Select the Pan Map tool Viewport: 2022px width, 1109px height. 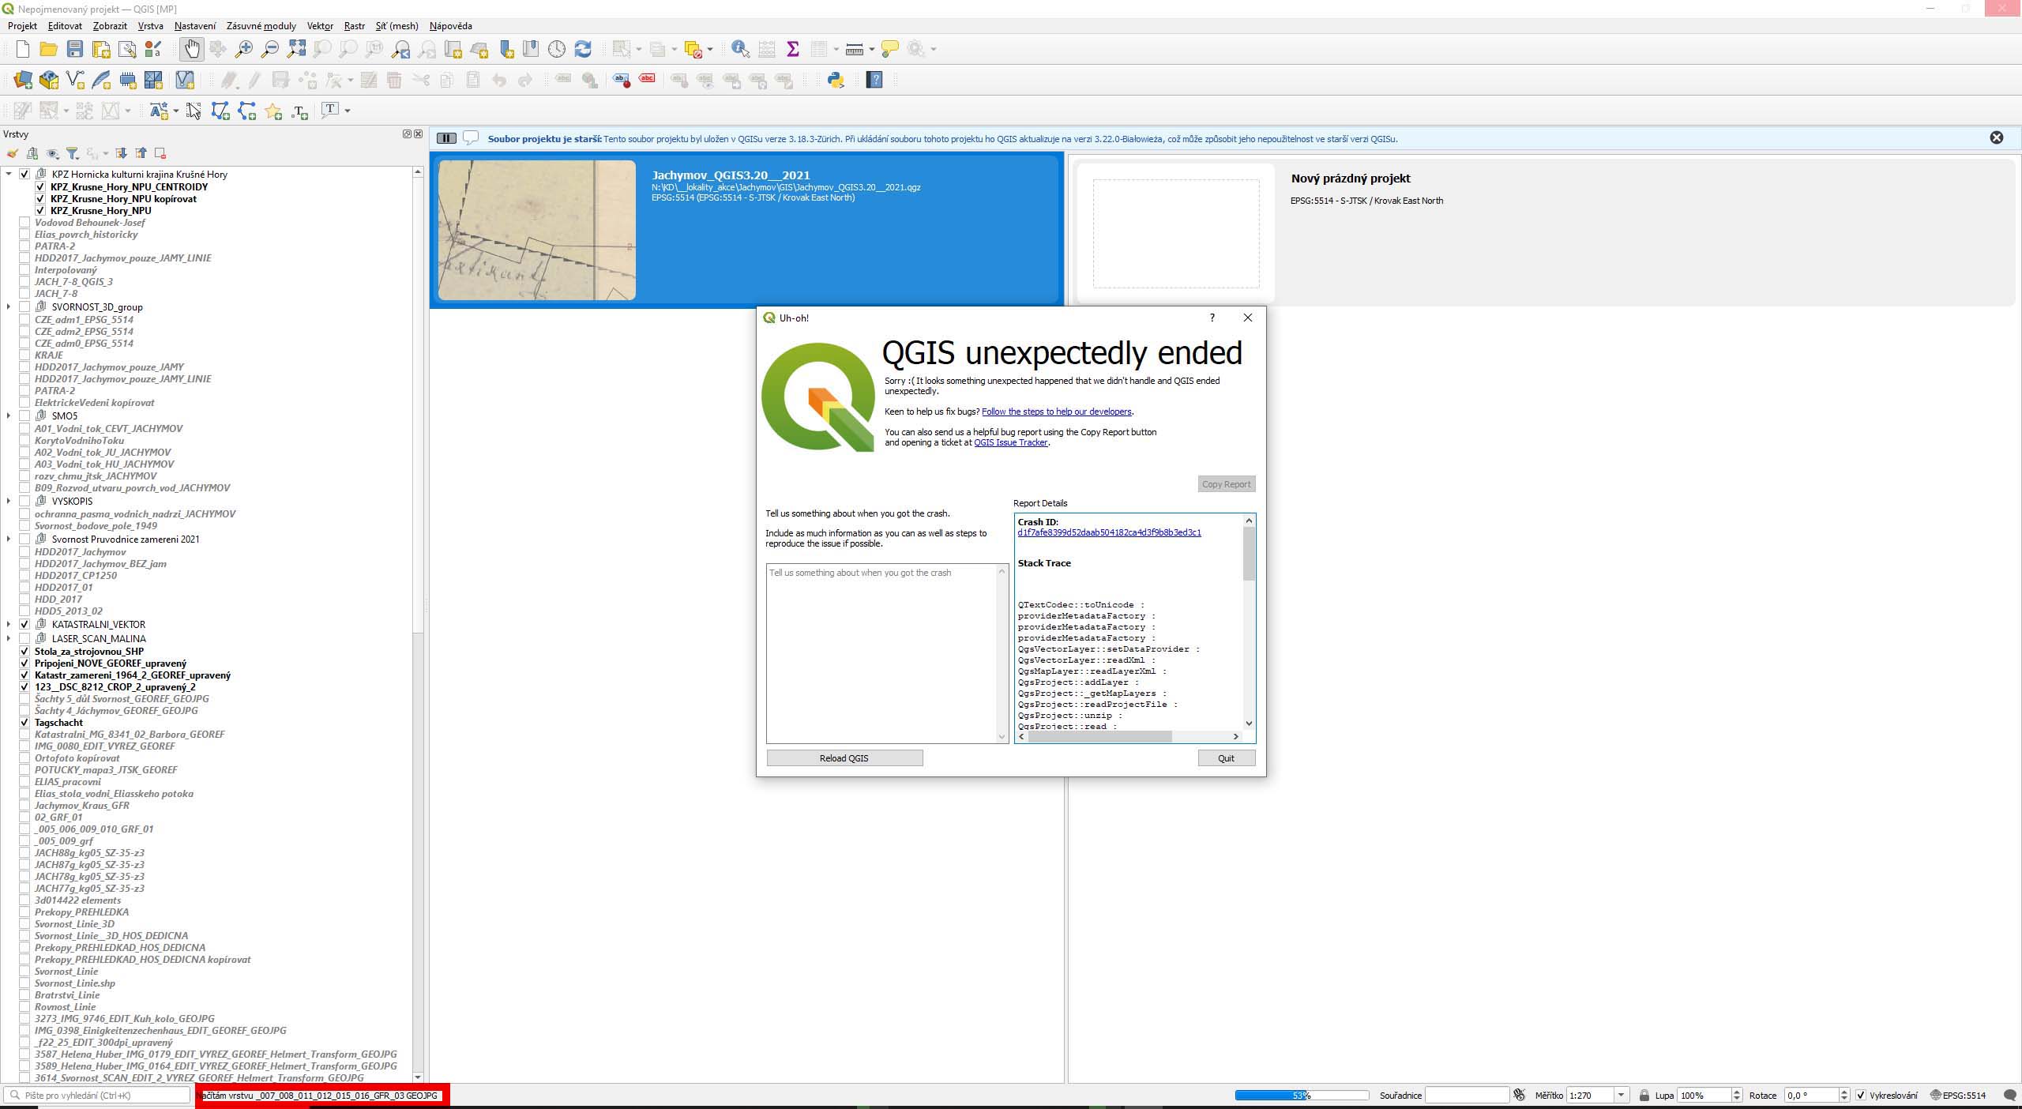click(x=193, y=48)
